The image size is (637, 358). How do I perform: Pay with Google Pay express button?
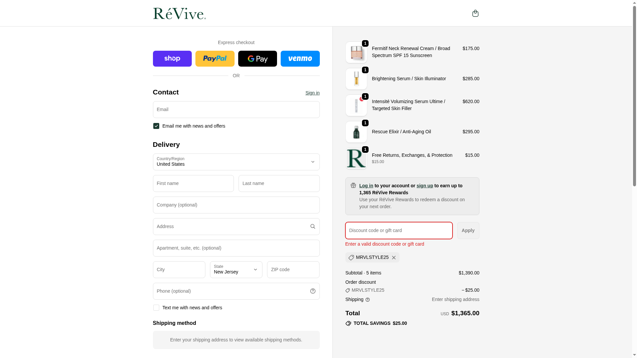(257, 59)
